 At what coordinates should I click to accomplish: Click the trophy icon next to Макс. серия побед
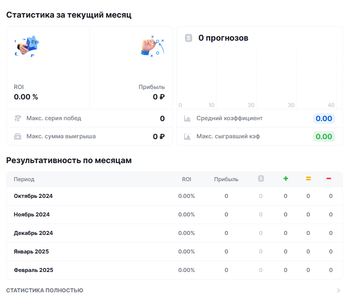tap(18, 118)
